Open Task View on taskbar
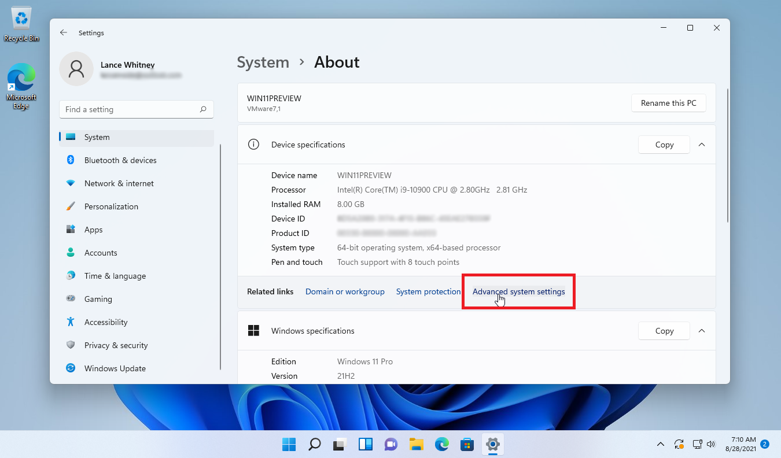781x458 pixels. 340,444
